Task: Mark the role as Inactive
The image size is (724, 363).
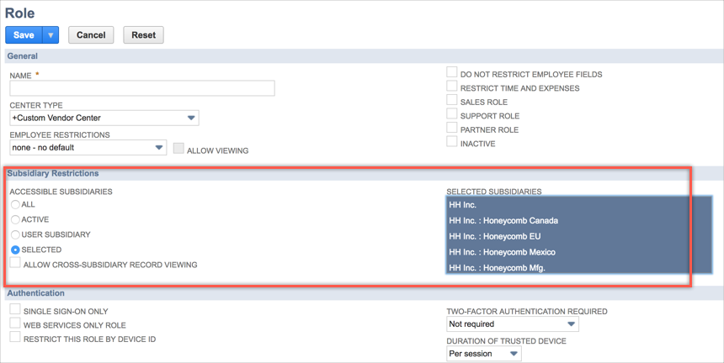Action: [x=452, y=142]
